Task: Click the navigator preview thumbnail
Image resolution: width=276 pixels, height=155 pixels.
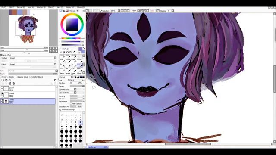Action: pos(29,28)
